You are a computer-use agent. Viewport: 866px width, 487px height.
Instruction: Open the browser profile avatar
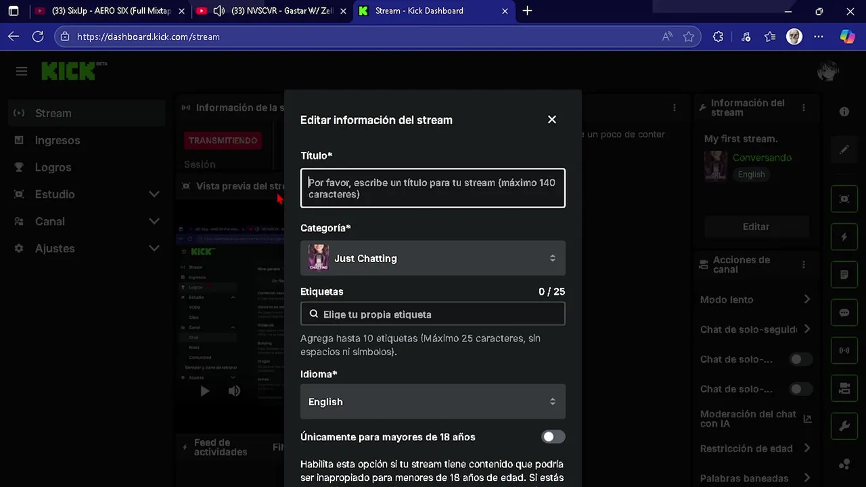[794, 37]
